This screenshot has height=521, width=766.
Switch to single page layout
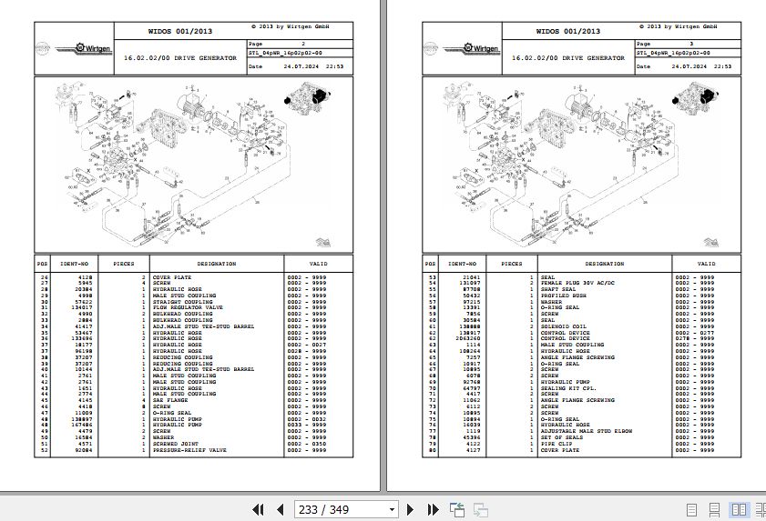691,510
